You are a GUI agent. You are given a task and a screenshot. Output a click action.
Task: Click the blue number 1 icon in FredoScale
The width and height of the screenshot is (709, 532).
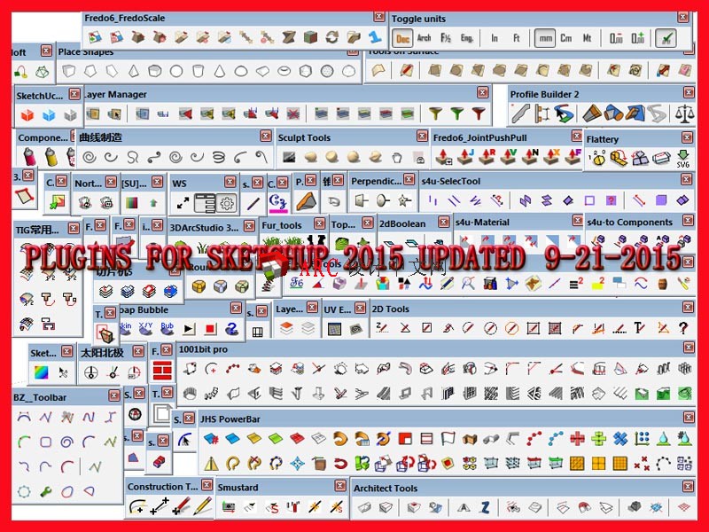[374, 36]
